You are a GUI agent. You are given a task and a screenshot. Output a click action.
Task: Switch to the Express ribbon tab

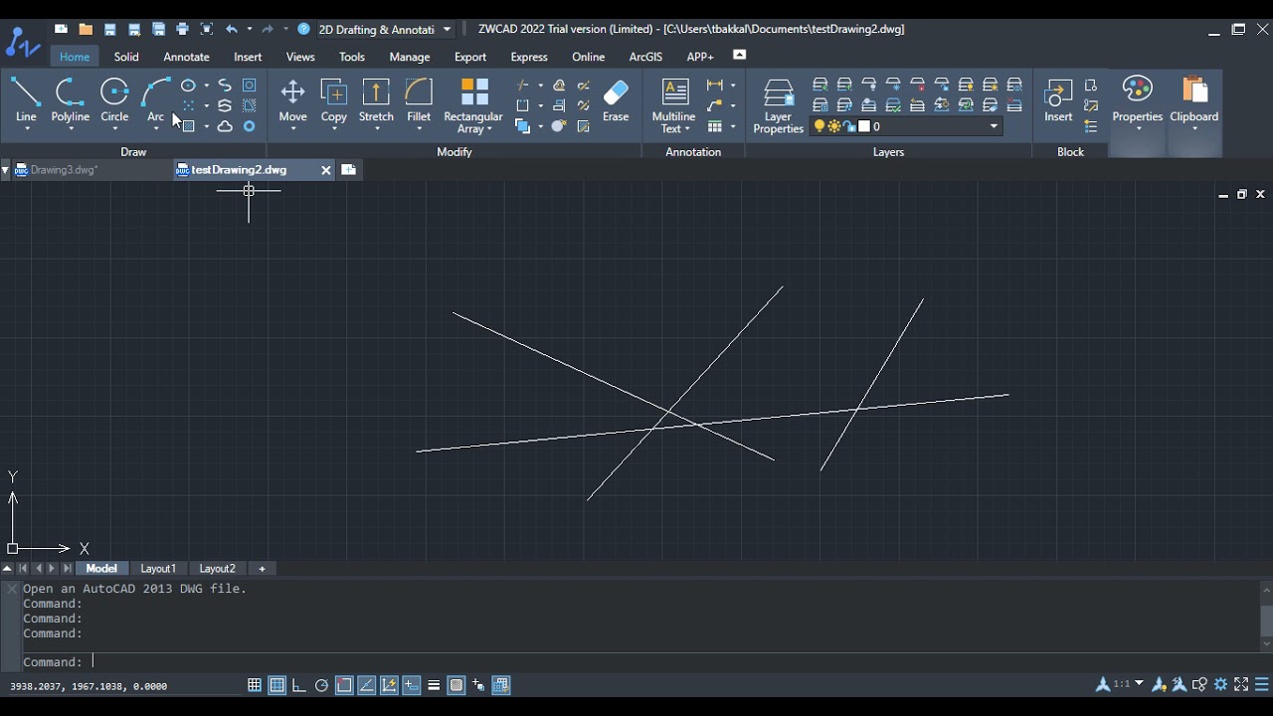529,57
